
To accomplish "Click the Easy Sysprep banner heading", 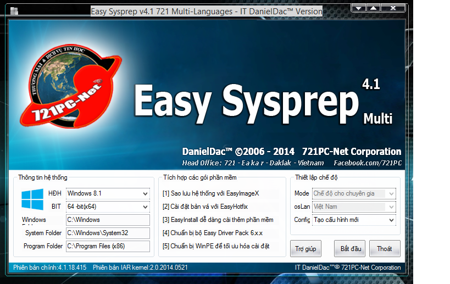I will [x=246, y=104].
